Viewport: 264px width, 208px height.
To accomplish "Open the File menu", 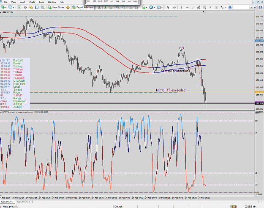I will [x=6, y=2].
